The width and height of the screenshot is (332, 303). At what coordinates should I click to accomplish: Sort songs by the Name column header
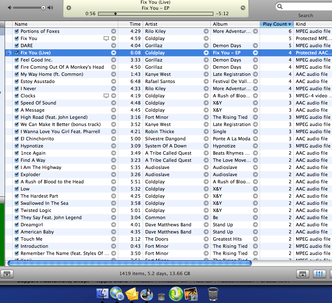(x=65, y=24)
